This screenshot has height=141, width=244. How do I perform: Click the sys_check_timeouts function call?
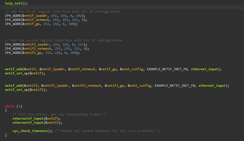click(30, 131)
